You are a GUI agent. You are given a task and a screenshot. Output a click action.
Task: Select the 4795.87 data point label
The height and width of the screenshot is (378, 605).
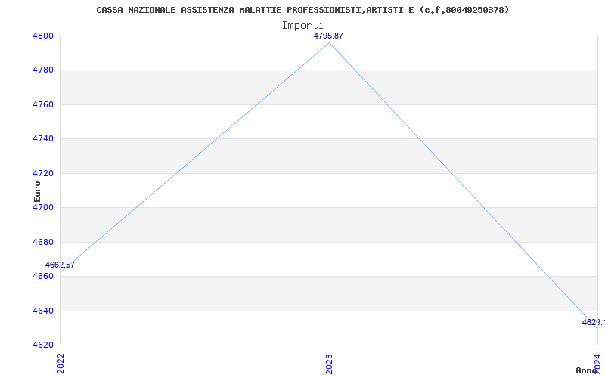point(328,36)
